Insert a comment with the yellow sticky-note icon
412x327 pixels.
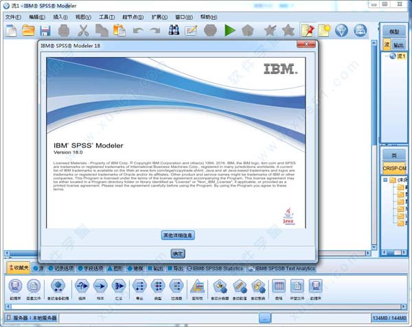pyautogui.click(x=324, y=30)
